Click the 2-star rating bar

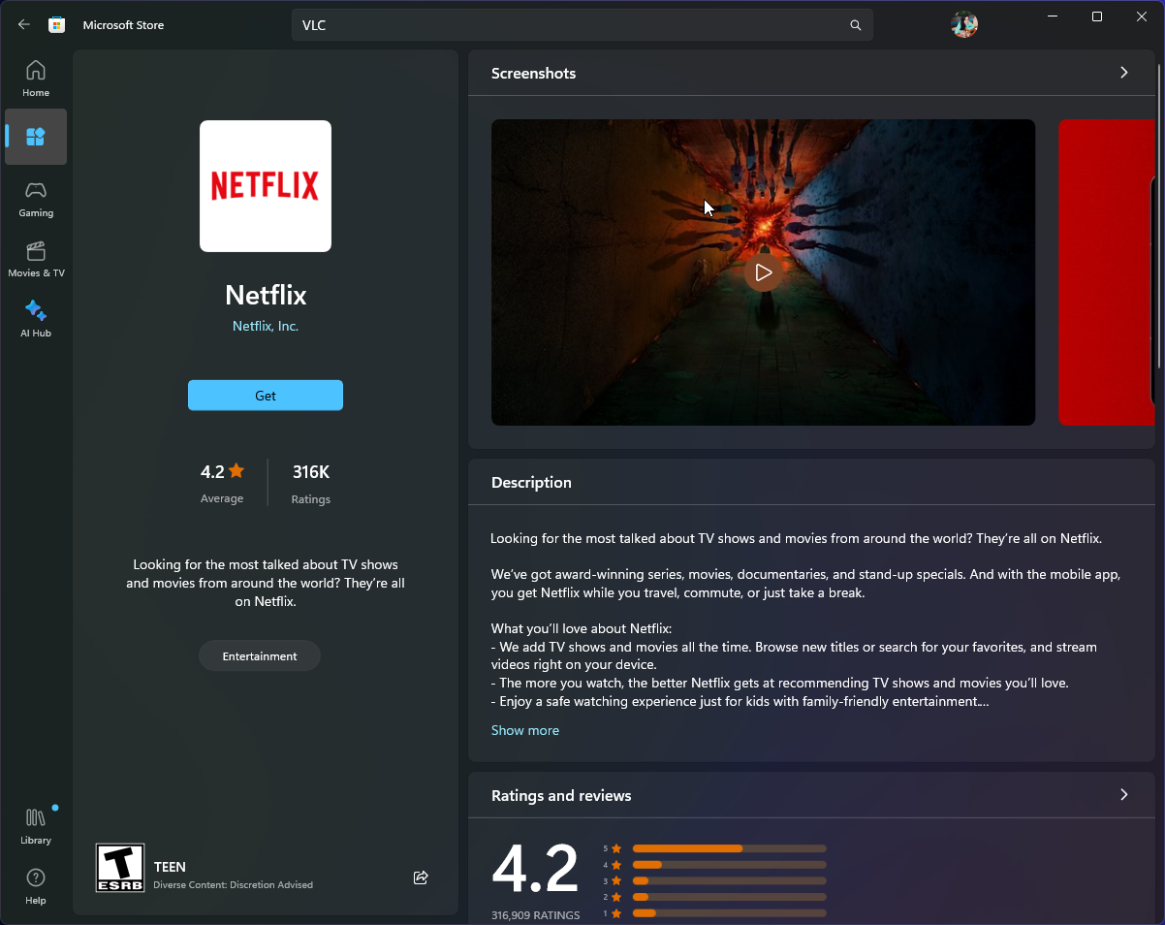[730, 897]
